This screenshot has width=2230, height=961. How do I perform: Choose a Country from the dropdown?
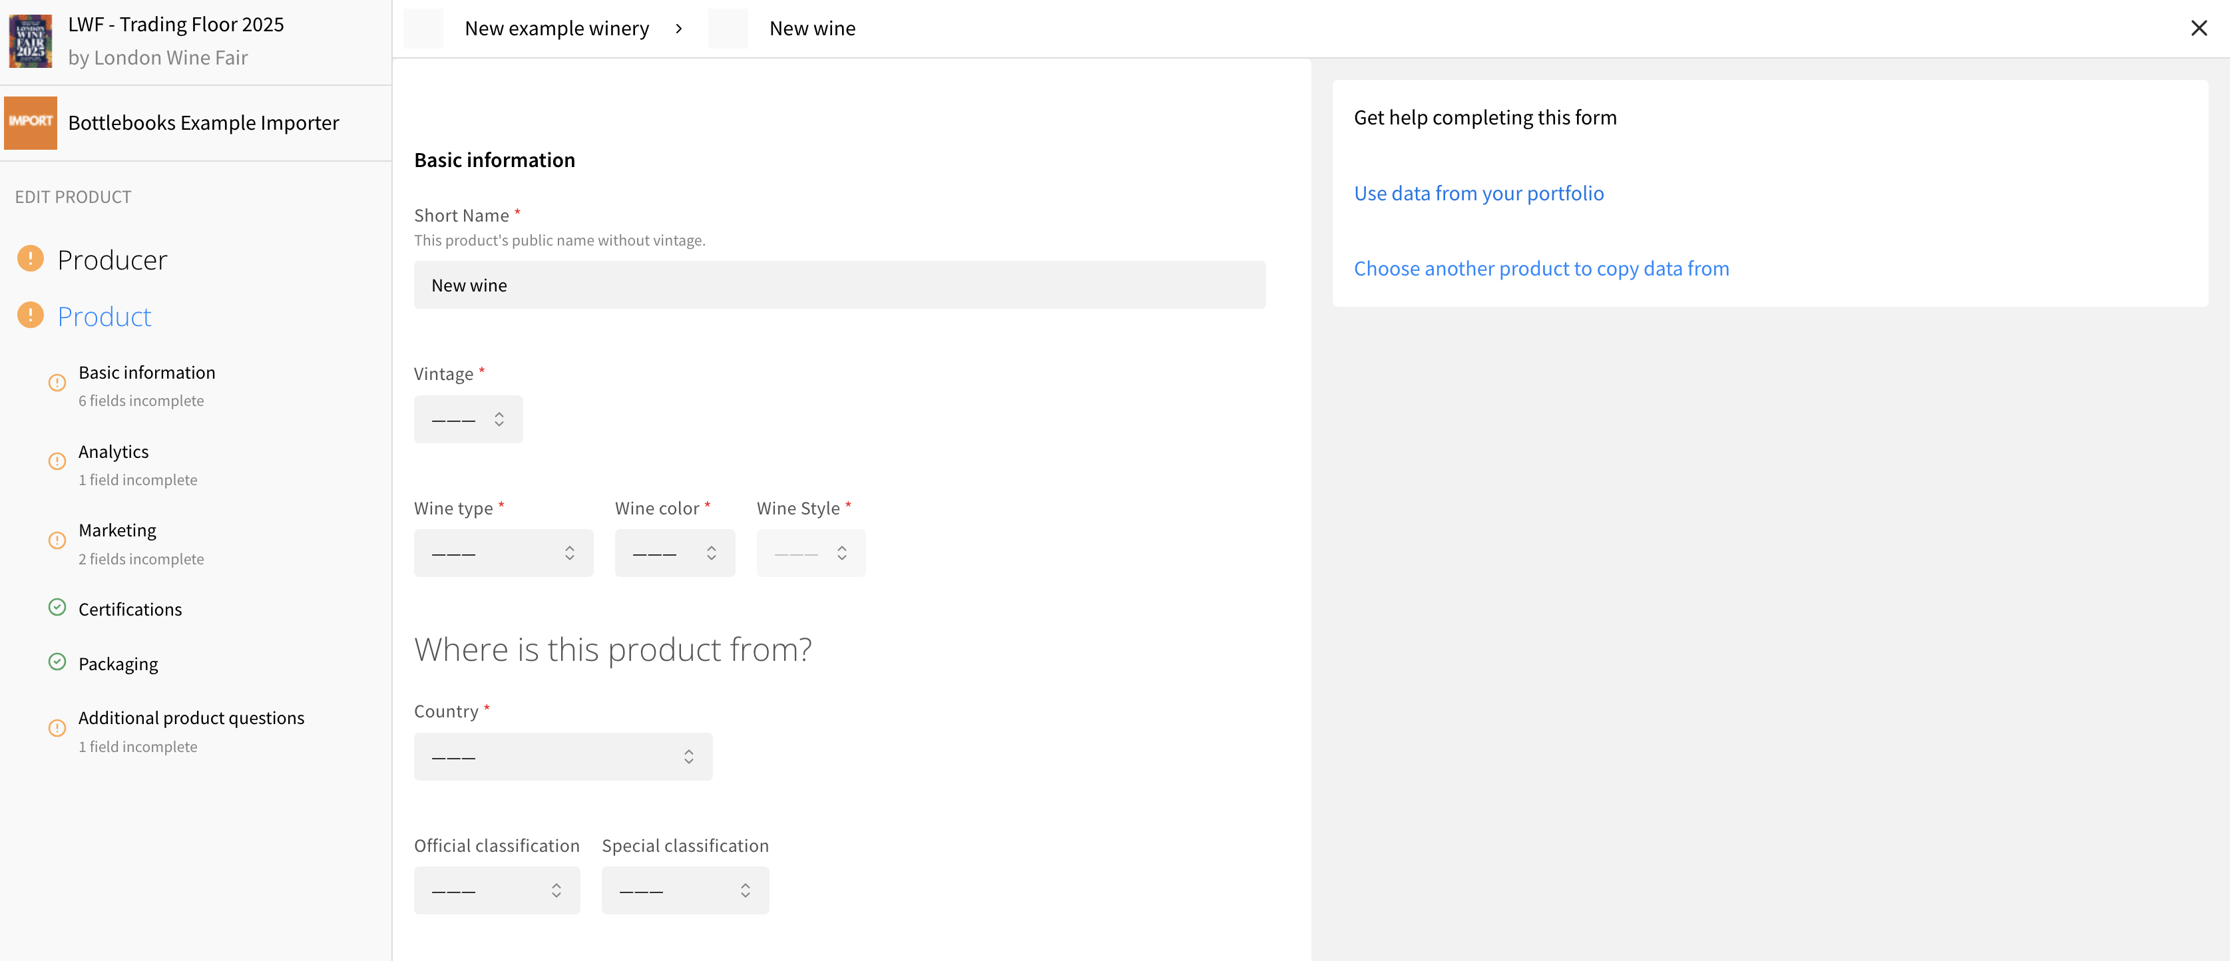[x=562, y=757]
